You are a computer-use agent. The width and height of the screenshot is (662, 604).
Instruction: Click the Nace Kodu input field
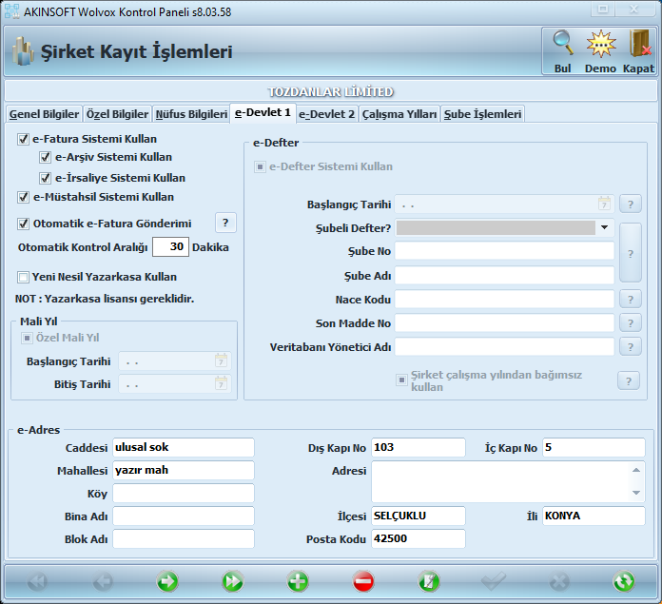[x=504, y=300]
